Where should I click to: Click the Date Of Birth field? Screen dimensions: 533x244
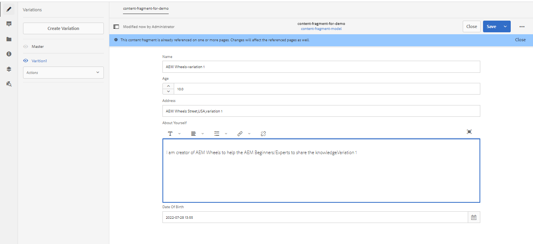point(315,217)
